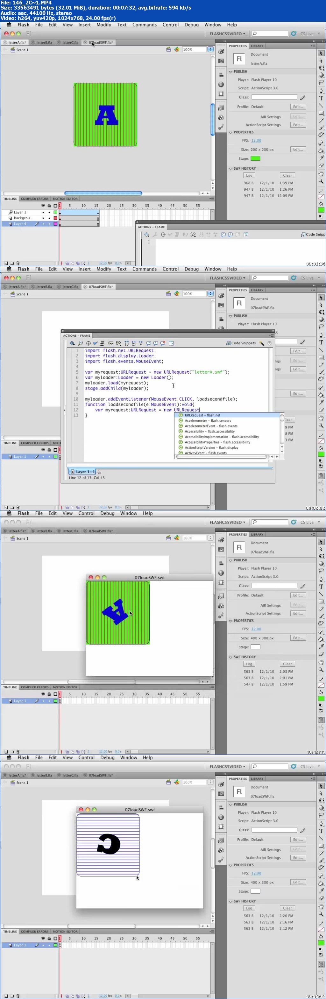Click the Help icon in the Actions panel showing code
This screenshot has height=999, width=326.
coord(269,343)
